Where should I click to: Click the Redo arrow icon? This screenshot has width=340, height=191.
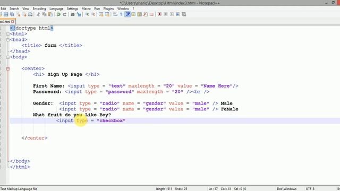pos(64,14)
